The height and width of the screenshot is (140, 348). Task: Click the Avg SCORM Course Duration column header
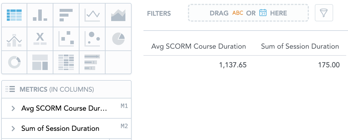click(x=198, y=46)
